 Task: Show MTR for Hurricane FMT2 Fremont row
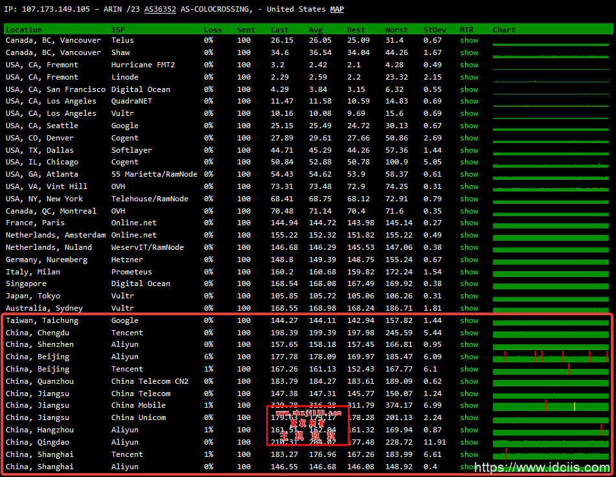pos(469,65)
